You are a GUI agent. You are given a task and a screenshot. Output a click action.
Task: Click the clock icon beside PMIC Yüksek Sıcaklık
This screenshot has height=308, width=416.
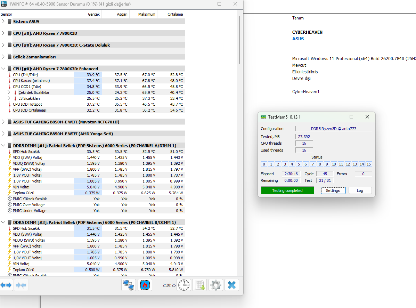pos(10,199)
